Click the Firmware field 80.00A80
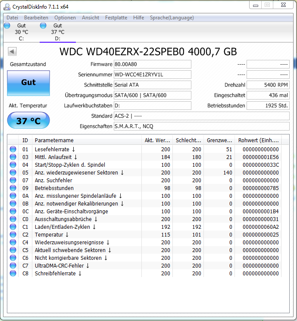The height and width of the screenshot is (321, 297). (x=153, y=64)
